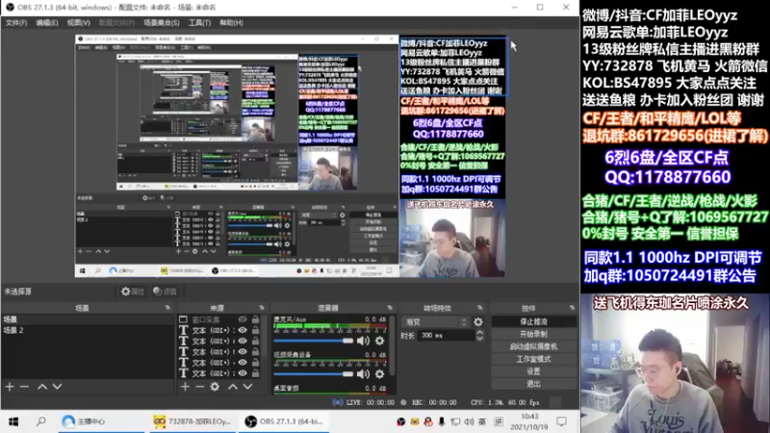Screen dimensions: 770x433
Task: Move the source up in the Sources list
Action: point(233,387)
